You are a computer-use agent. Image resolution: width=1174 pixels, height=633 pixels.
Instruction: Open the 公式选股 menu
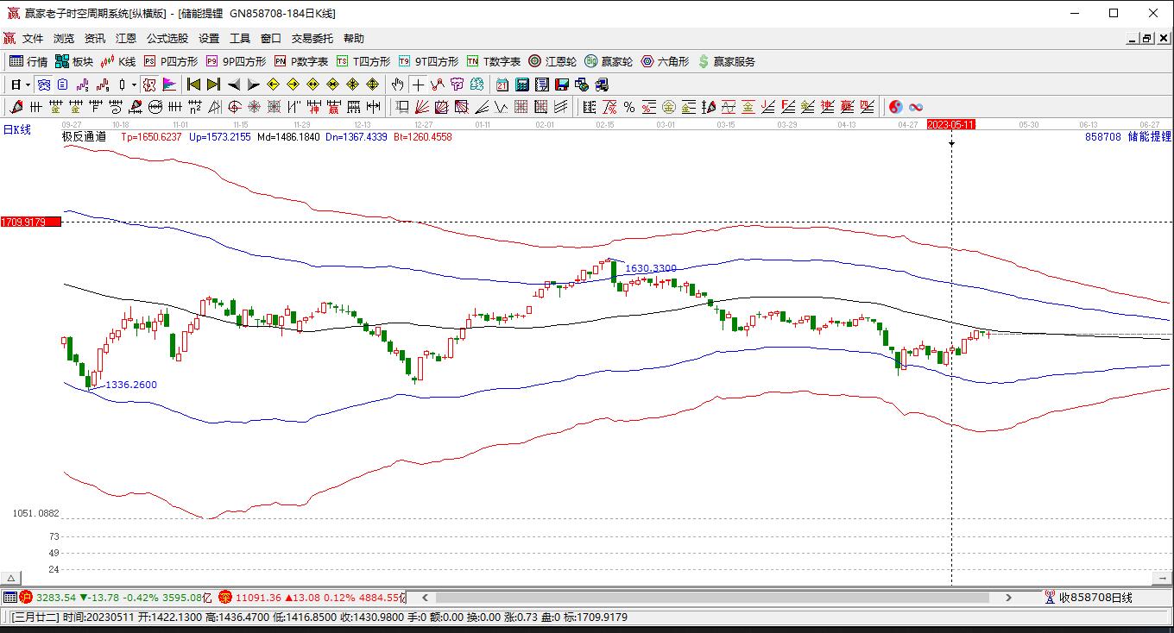coord(167,39)
